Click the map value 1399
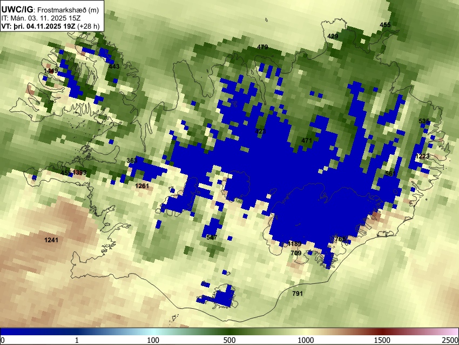Screen dimensions: 459x345 tap(79, 172)
